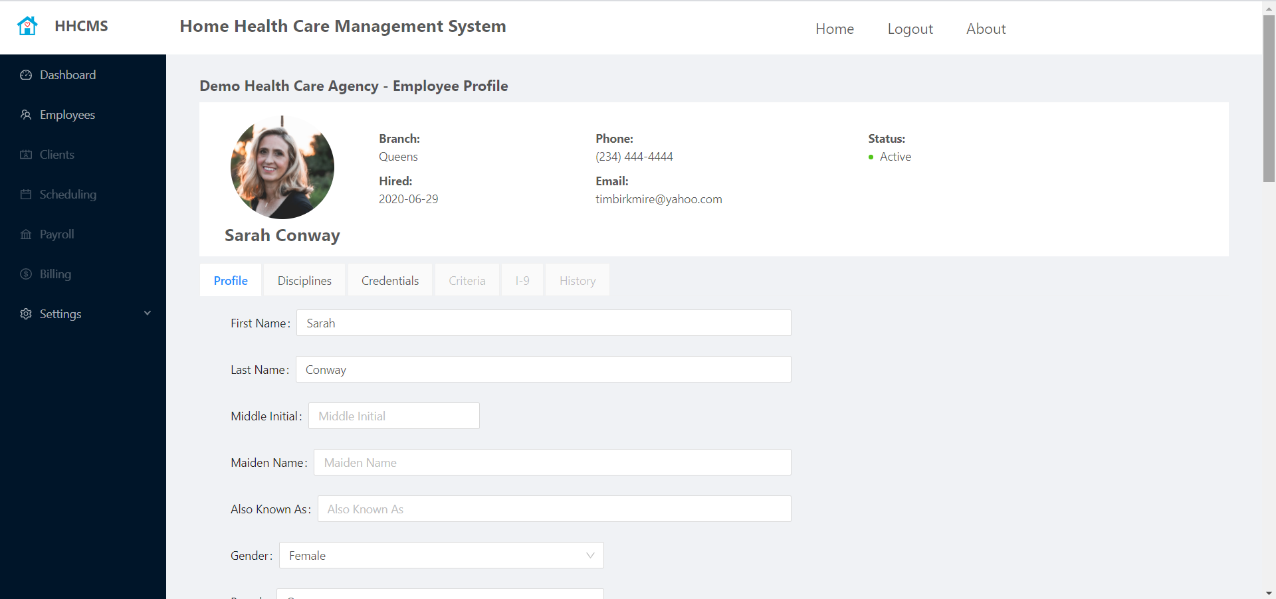The height and width of the screenshot is (599, 1276).
Task: Click the vertical page scrollbar thumb
Action: coord(1269,98)
